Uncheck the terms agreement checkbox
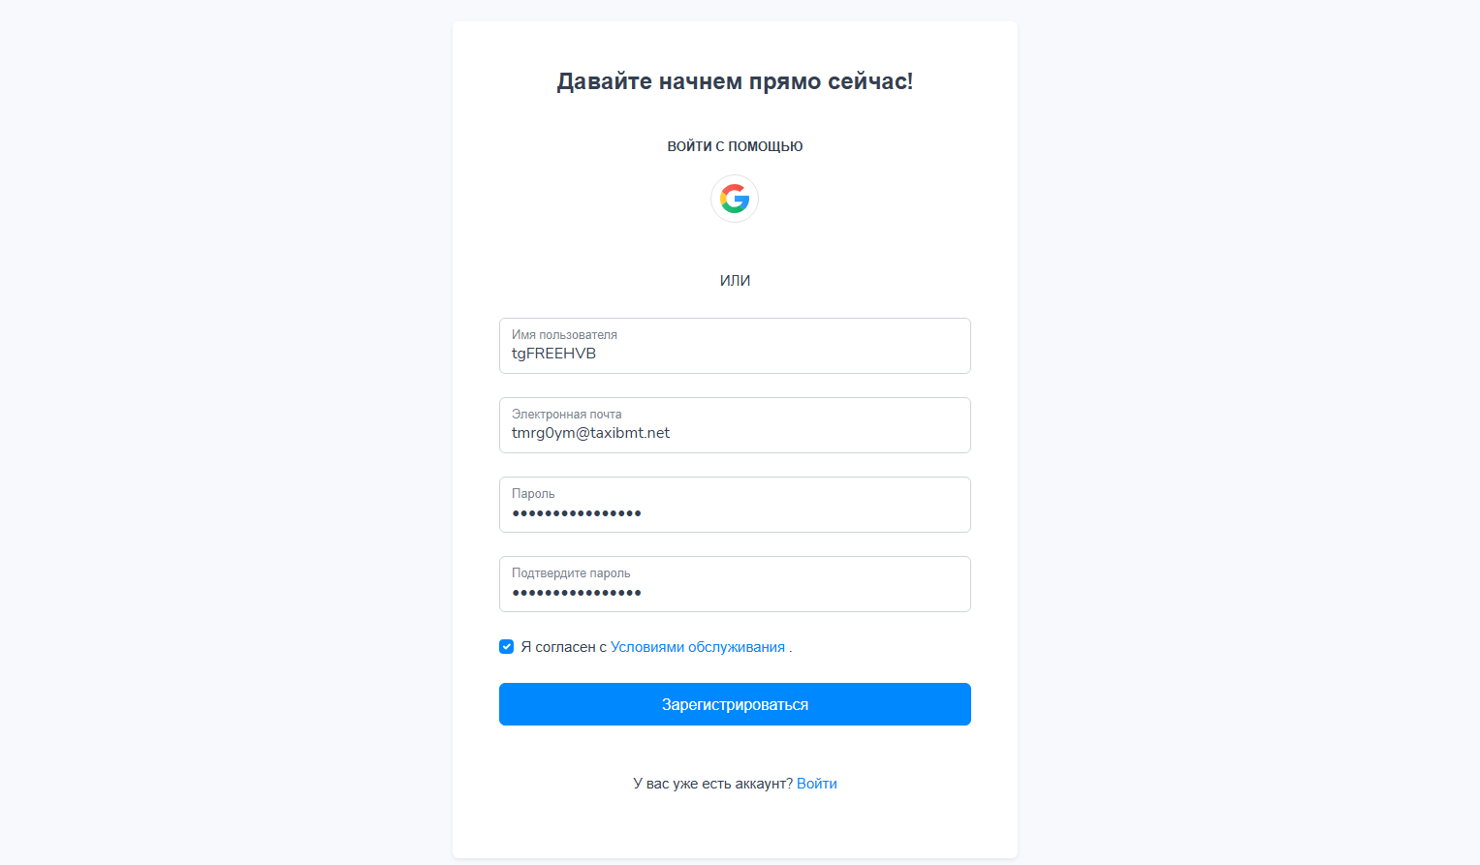The height and width of the screenshot is (865, 1480). (x=506, y=647)
